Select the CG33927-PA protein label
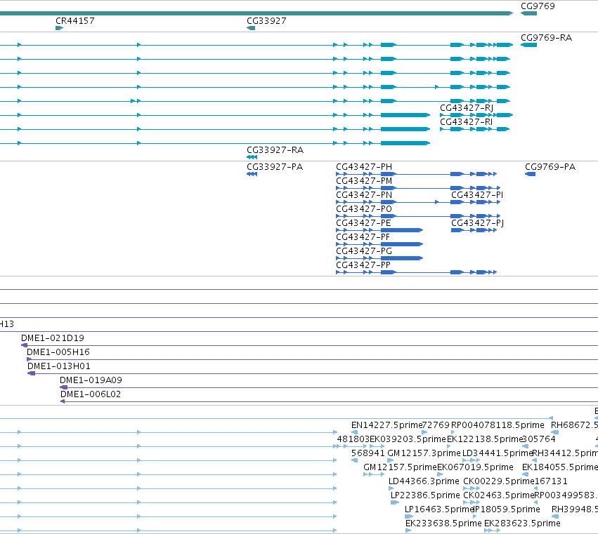 click(275, 167)
